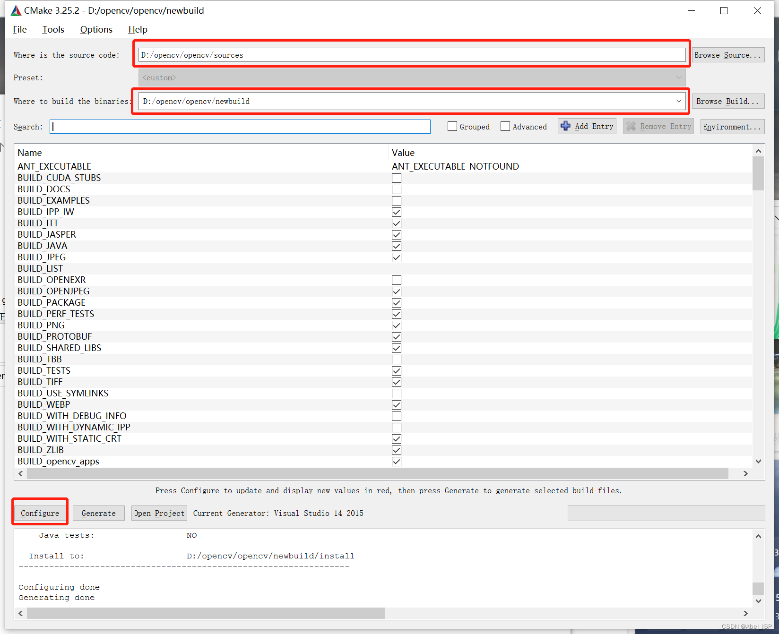Check BUILD_TBB option

(397, 360)
